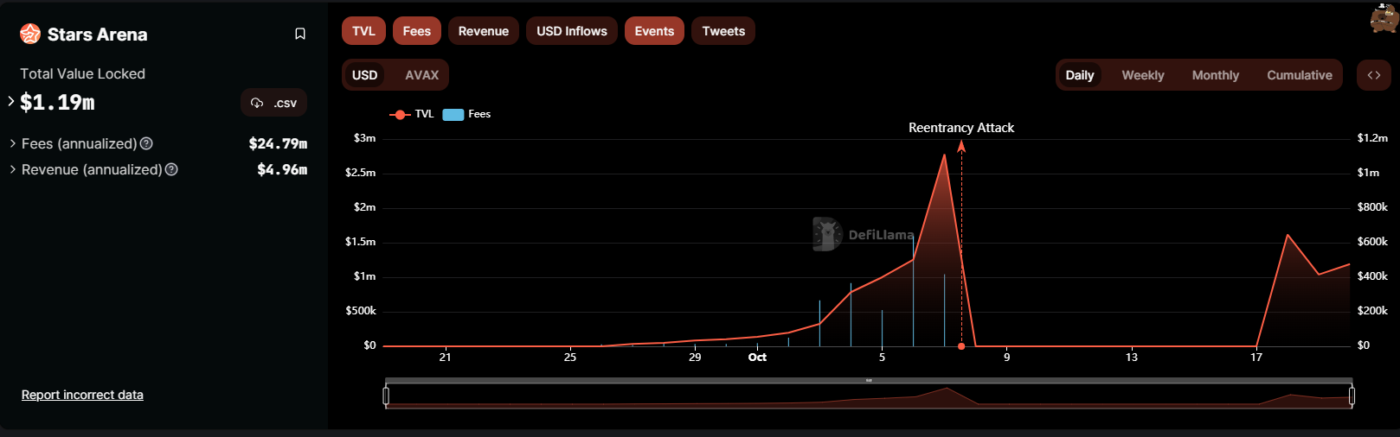Open the embed code icon button
The height and width of the screenshot is (437, 1400).
click(x=1373, y=75)
